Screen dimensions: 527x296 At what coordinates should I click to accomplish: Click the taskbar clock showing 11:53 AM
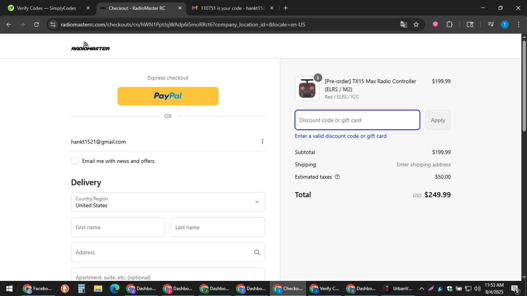[x=494, y=289]
